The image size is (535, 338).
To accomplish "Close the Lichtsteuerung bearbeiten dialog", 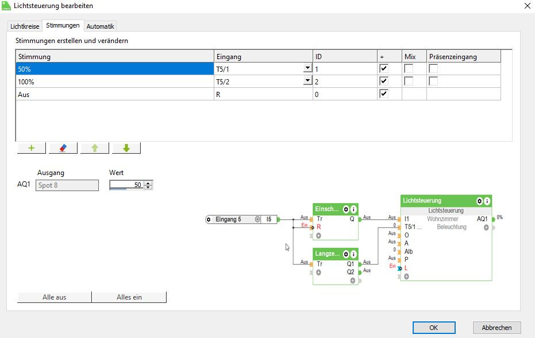I will coord(527,6).
